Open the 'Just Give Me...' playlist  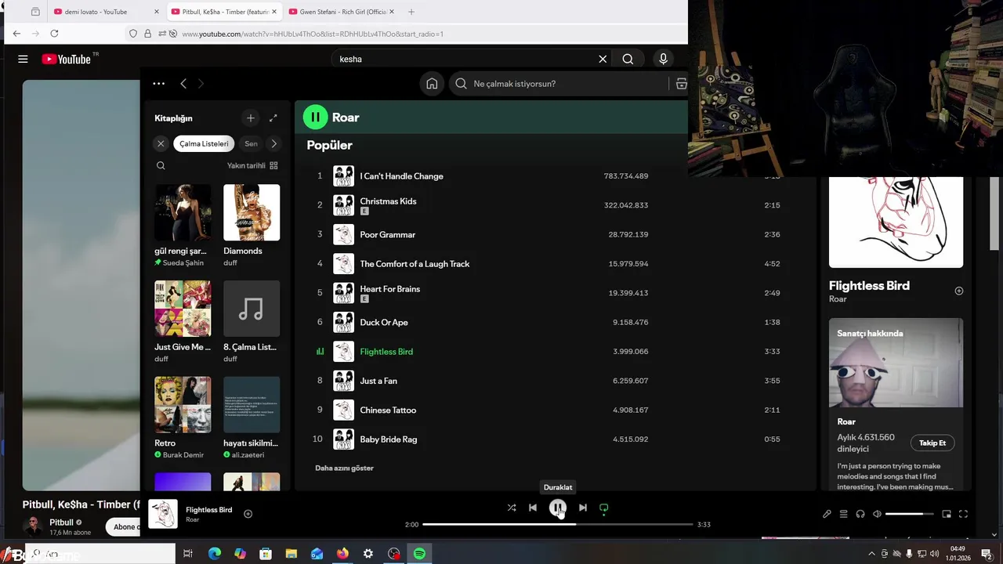(183, 321)
